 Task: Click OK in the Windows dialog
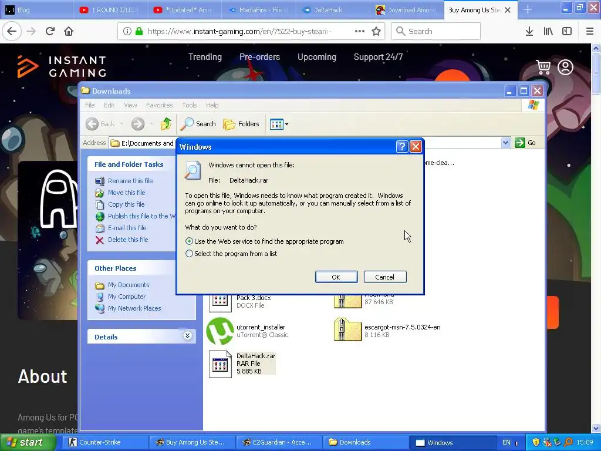tap(336, 277)
